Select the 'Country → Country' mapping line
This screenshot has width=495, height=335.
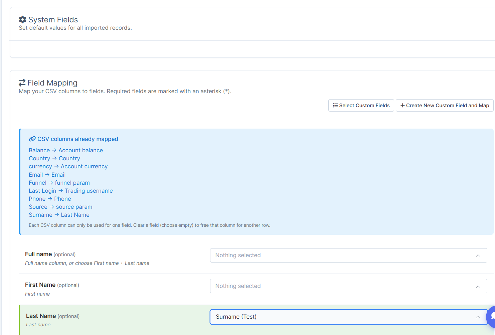(54, 158)
